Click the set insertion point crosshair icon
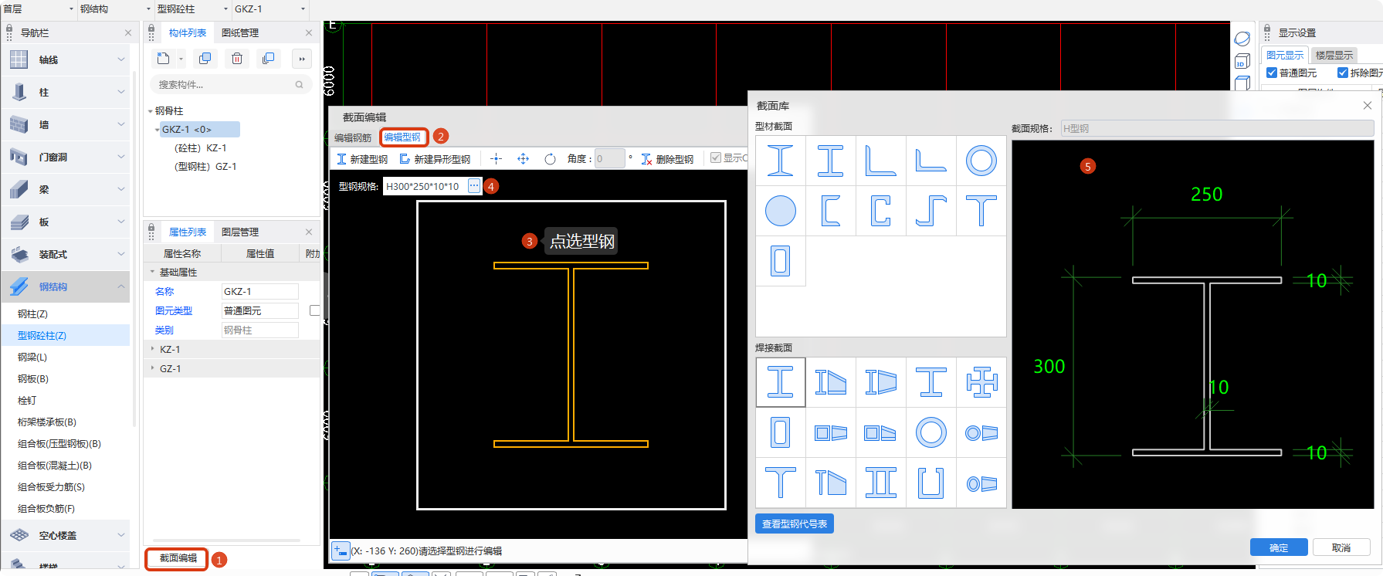Screen dimensions: 1383x576 pyautogui.click(x=496, y=158)
